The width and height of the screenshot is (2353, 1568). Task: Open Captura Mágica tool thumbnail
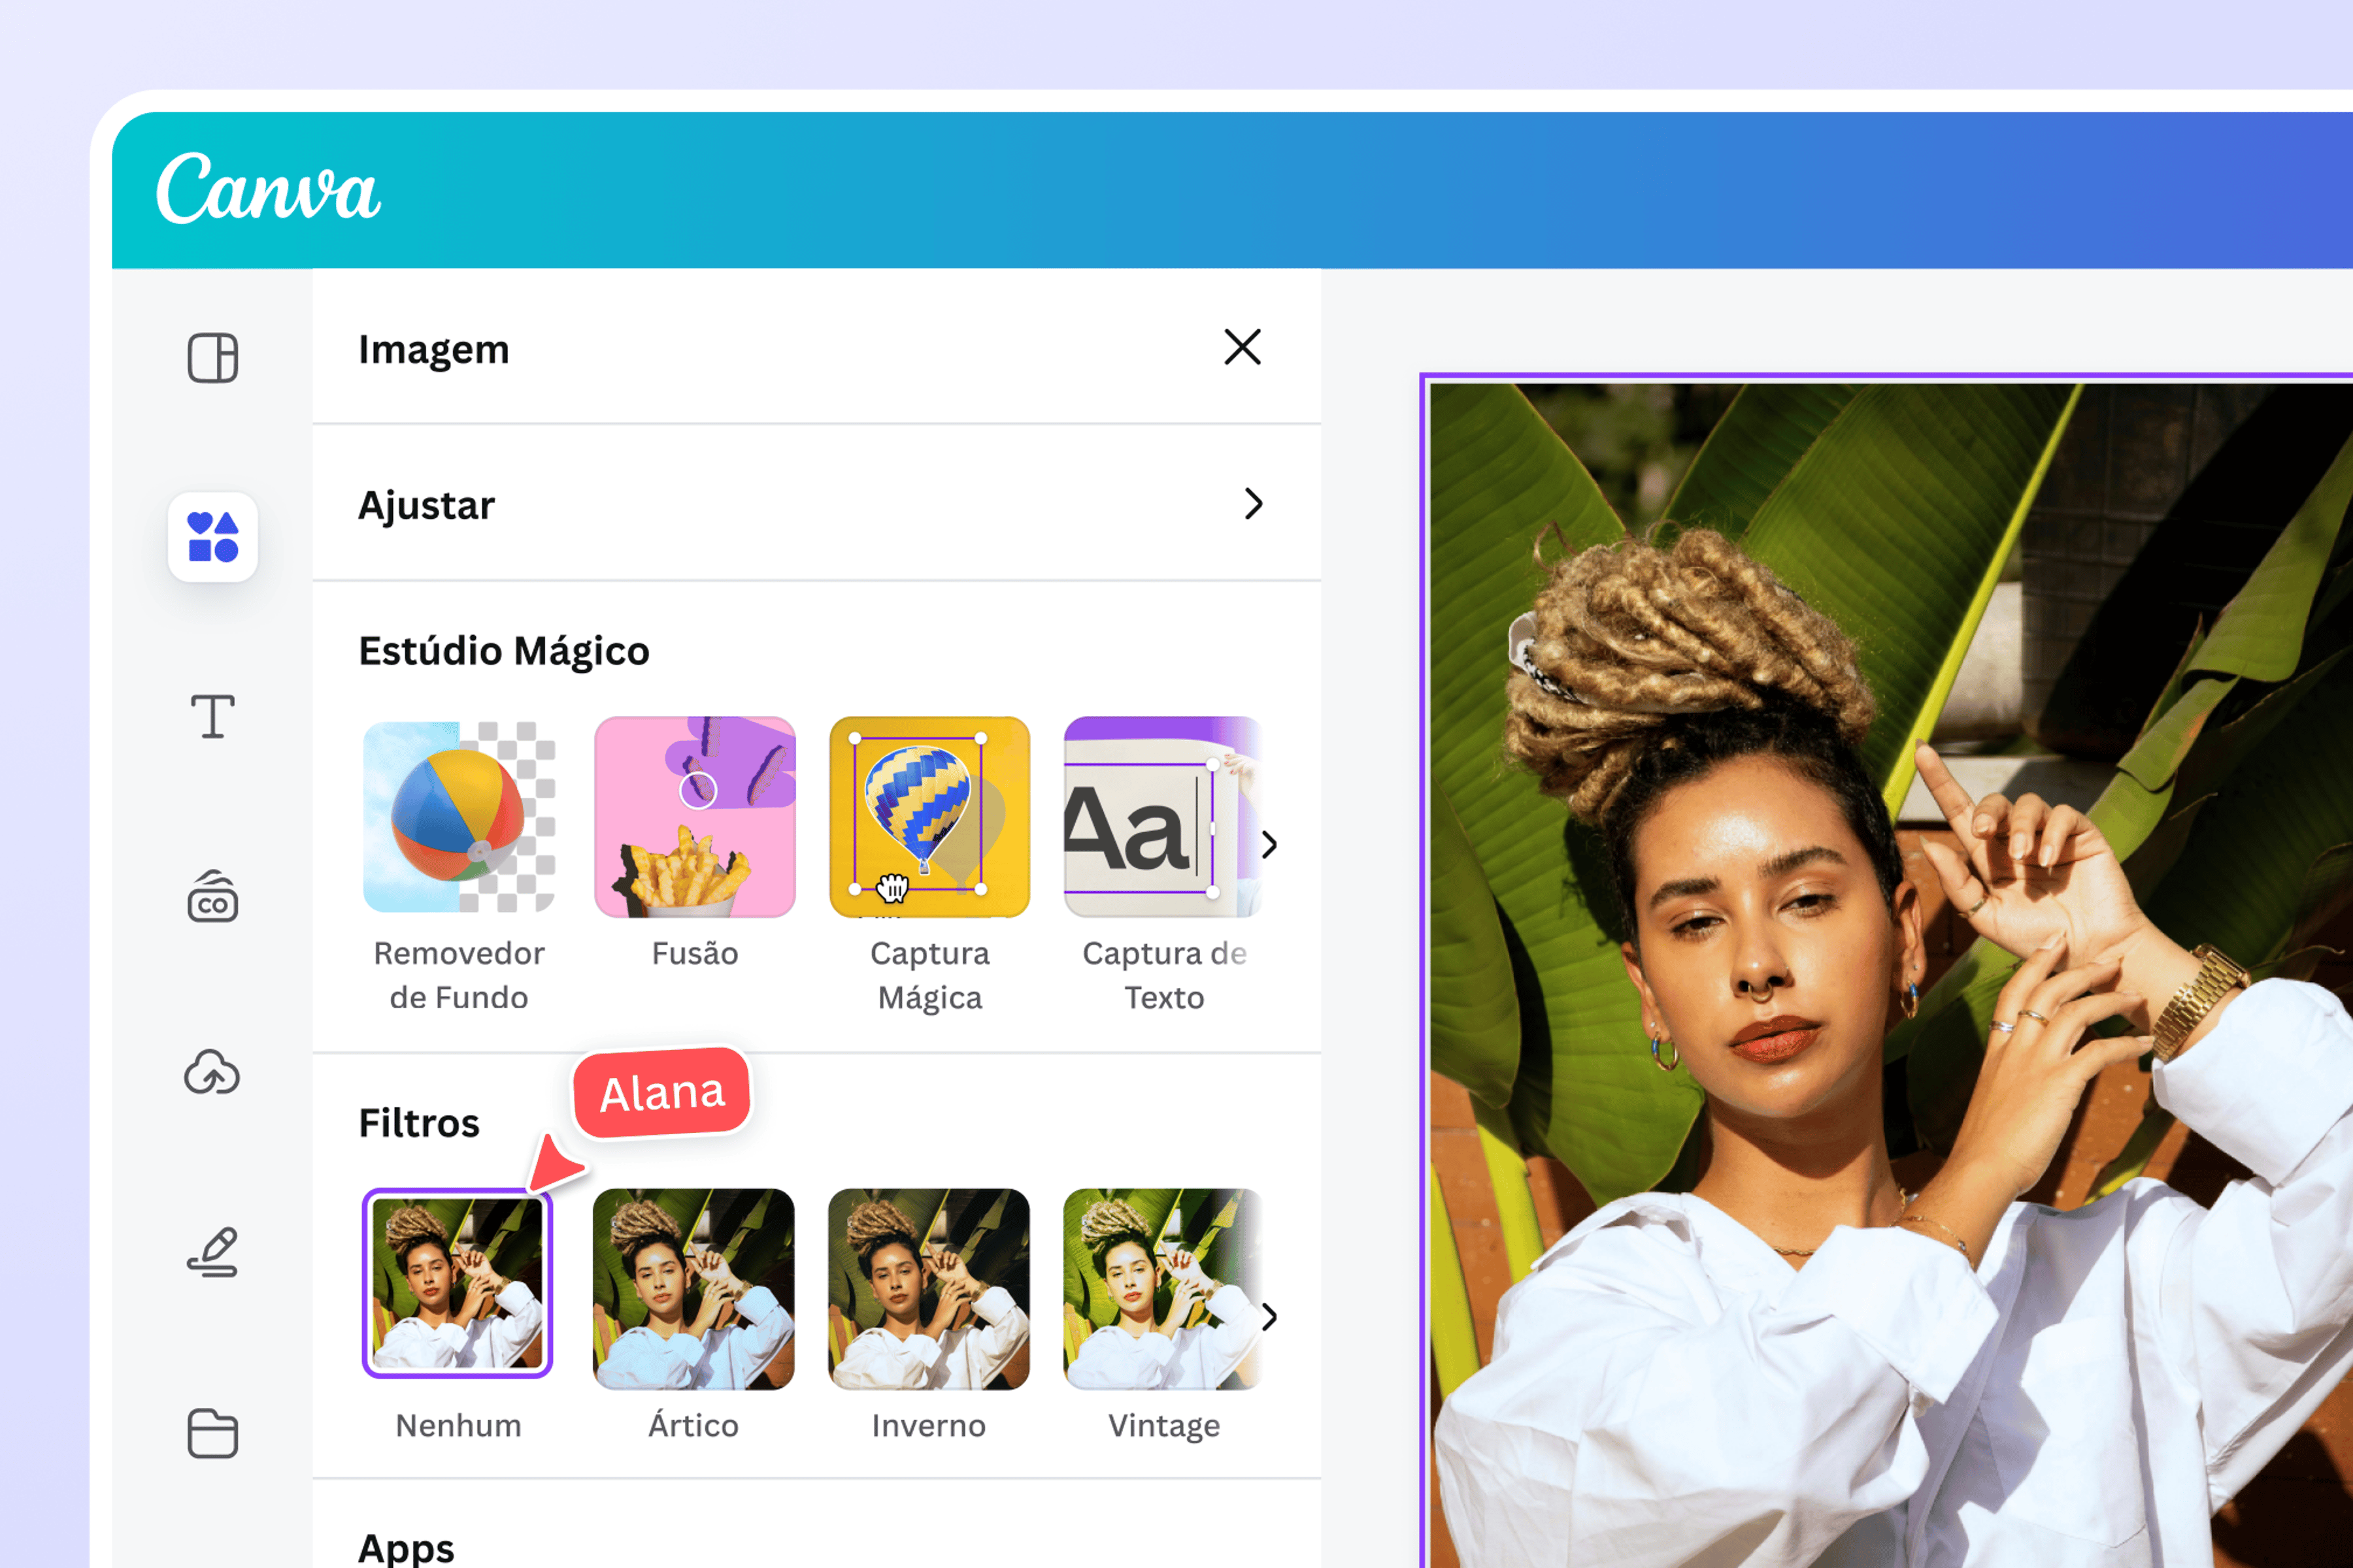(x=929, y=816)
